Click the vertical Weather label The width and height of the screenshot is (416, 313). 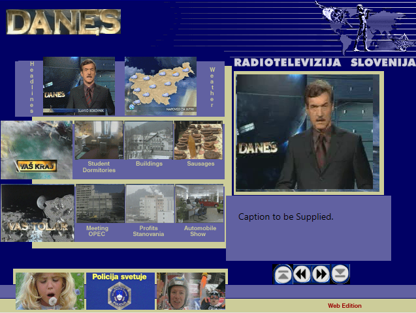click(212, 87)
